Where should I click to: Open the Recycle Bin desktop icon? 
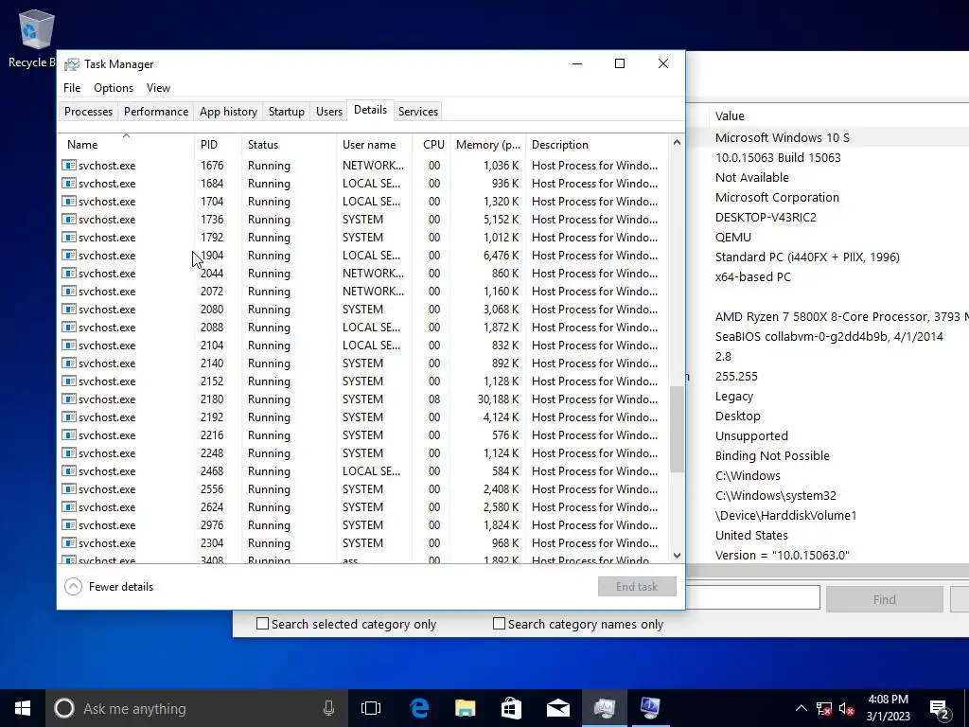35,37
